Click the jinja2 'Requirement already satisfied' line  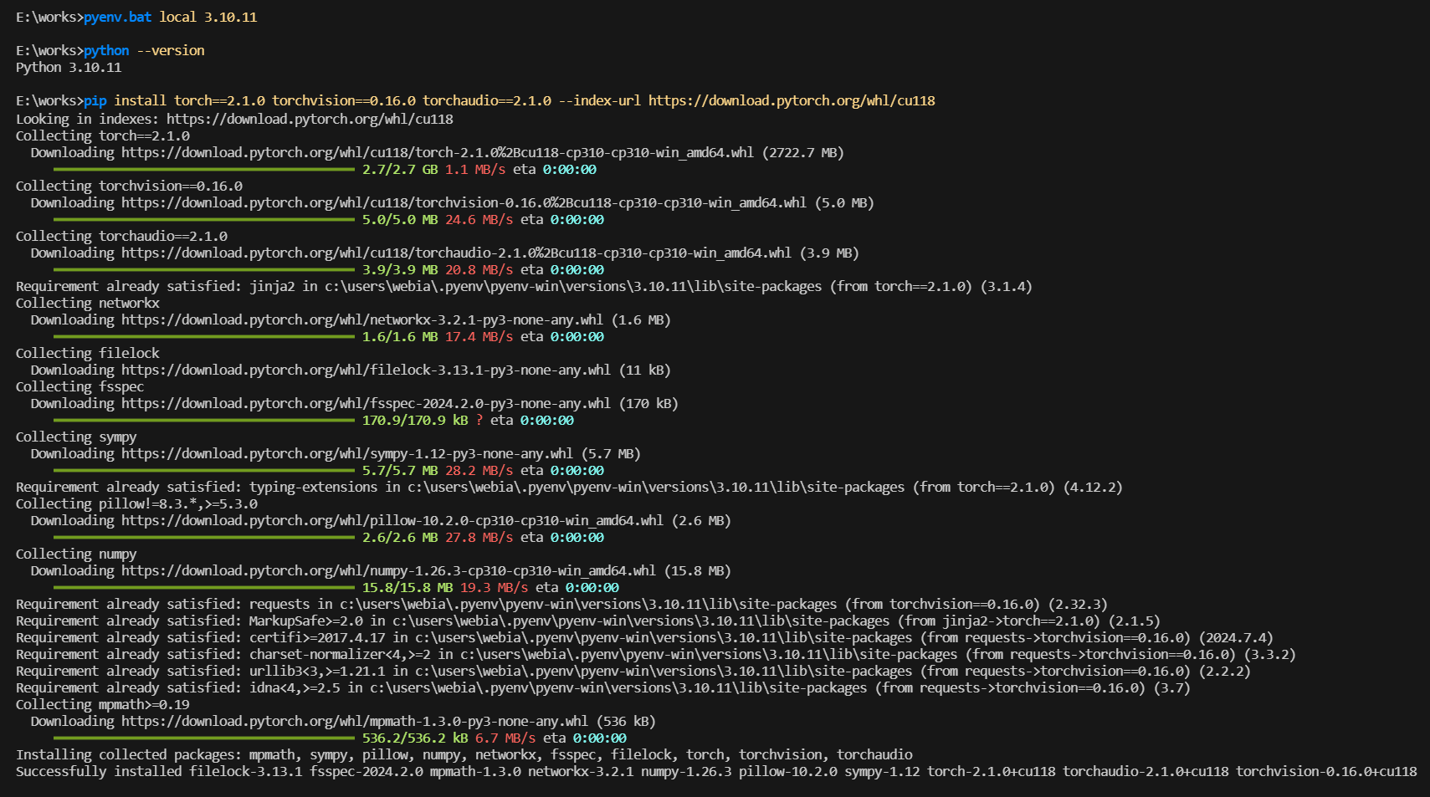coord(524,286)
